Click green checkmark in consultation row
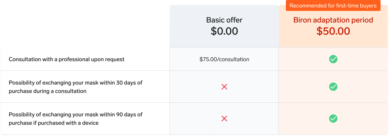389x136 pixels. (x=333, y=59)
